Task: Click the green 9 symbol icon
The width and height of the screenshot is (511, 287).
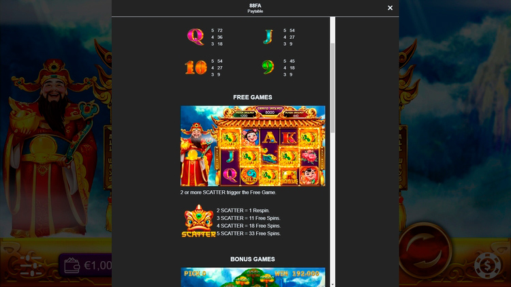Action: pos(268,67)
